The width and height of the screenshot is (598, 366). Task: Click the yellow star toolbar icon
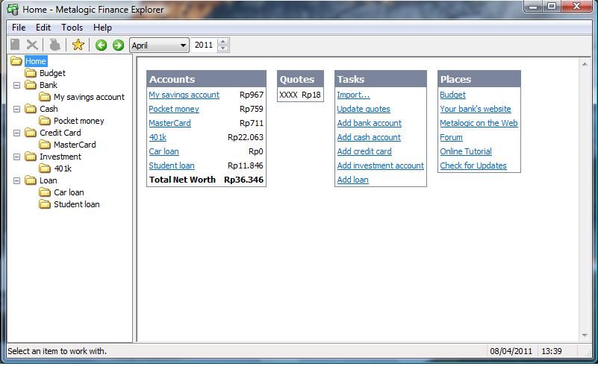coord(78,45)
